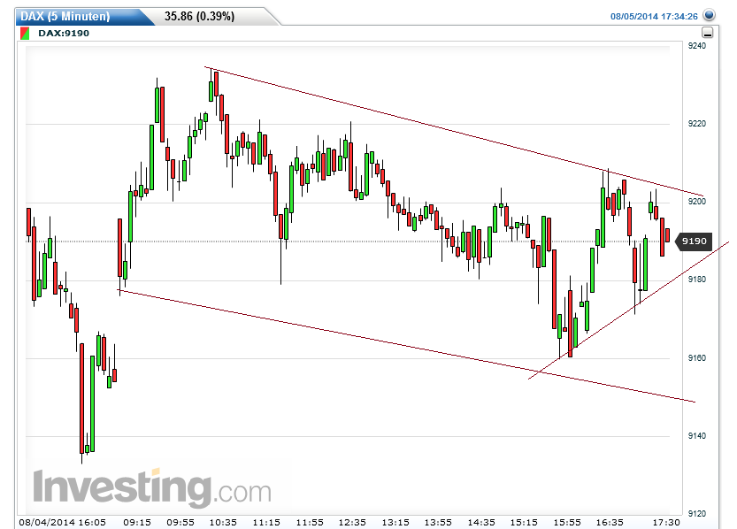Screen dimensions: 737x529
Task: Click the red-green DAX legend icon
Action: tap(26, 34)
